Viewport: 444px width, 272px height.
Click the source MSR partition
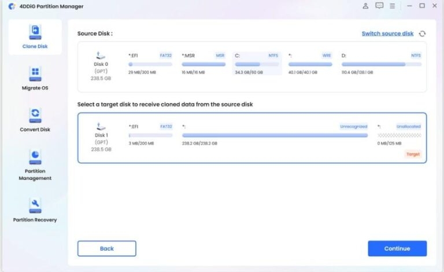(203, 63)
